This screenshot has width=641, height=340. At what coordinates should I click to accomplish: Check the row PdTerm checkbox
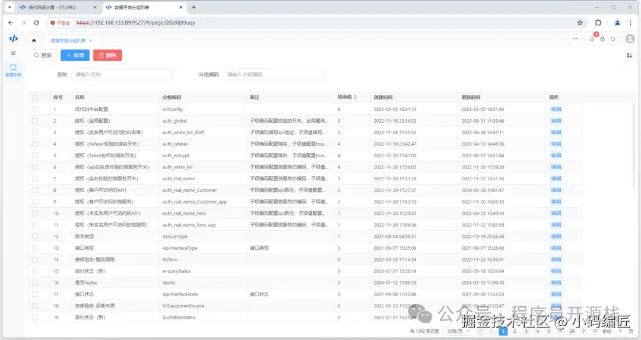click(x=35, y=259)
